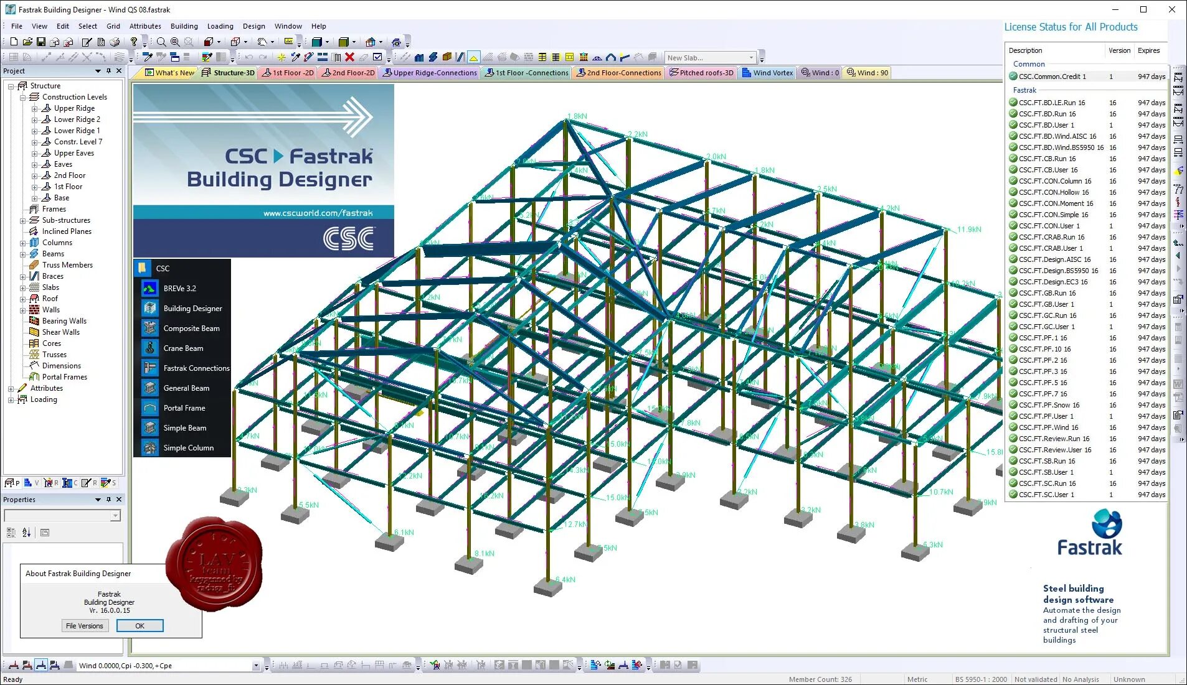
Task: Expand the Attributes tree node
Action: (11, 388)
